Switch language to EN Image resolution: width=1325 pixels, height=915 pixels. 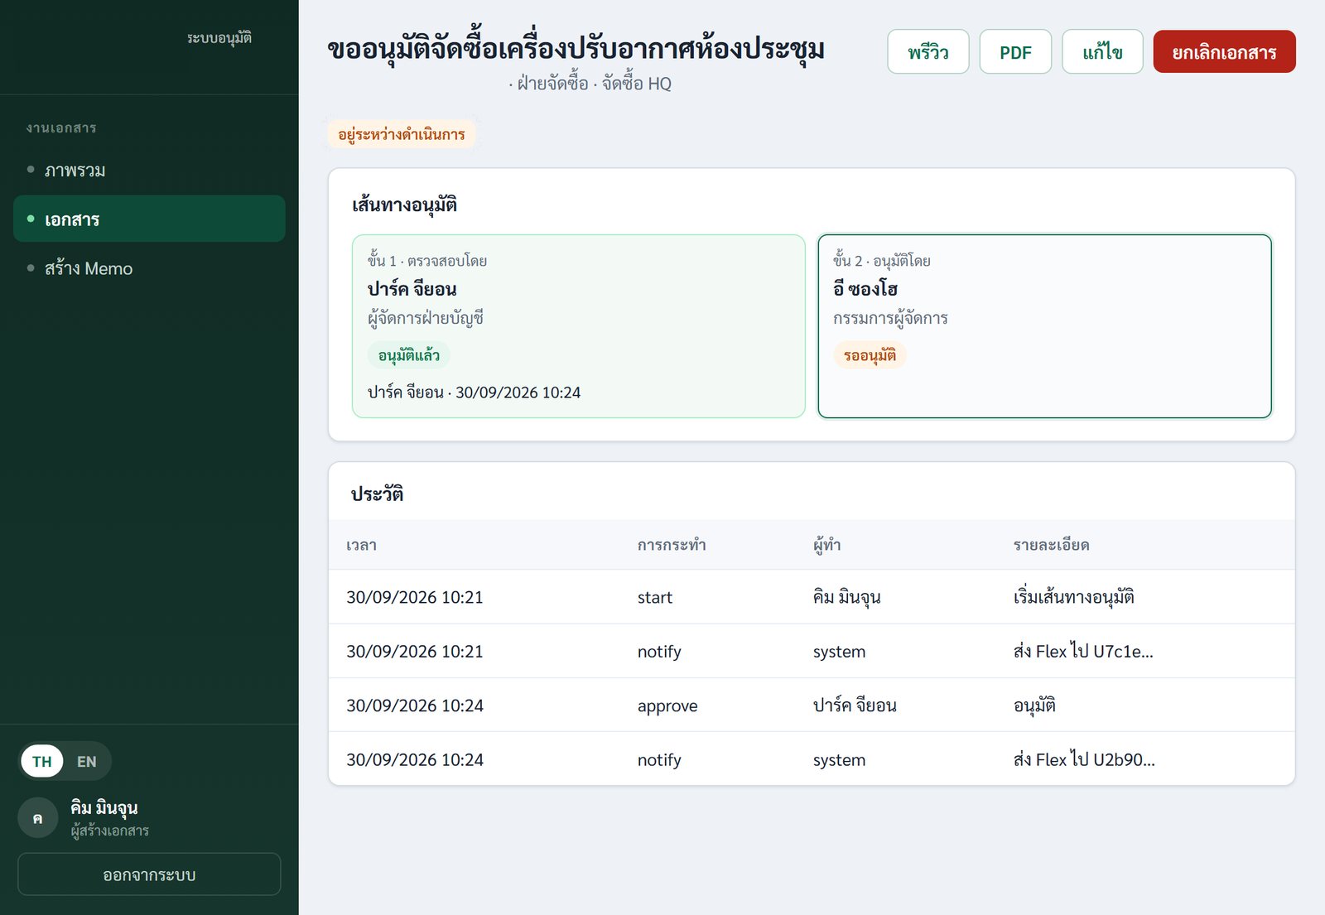[87, 761]
